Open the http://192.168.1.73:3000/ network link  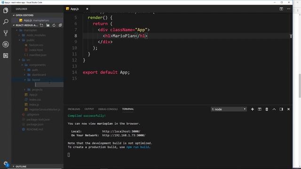click(124, 135)
